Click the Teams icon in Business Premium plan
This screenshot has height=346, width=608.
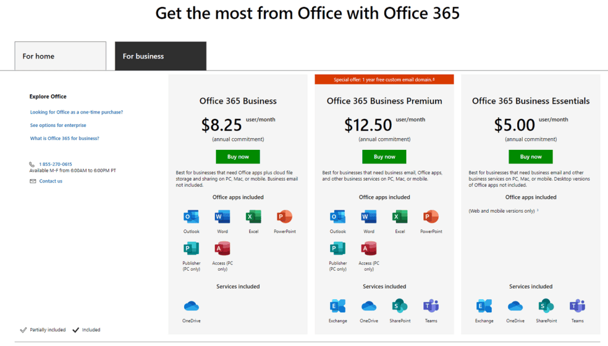point(431,306)
